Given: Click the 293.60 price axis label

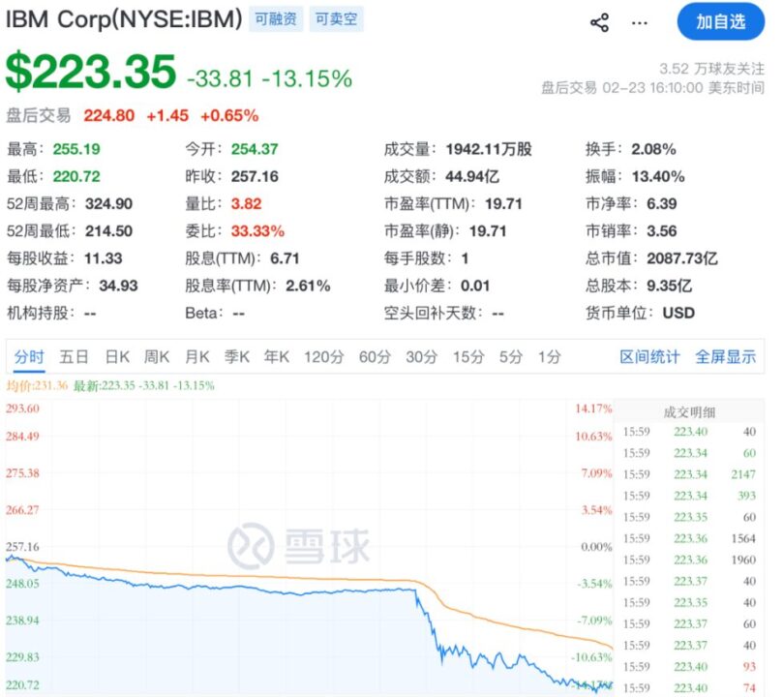Looking at the screenshot, I should [x=22, y=409].
